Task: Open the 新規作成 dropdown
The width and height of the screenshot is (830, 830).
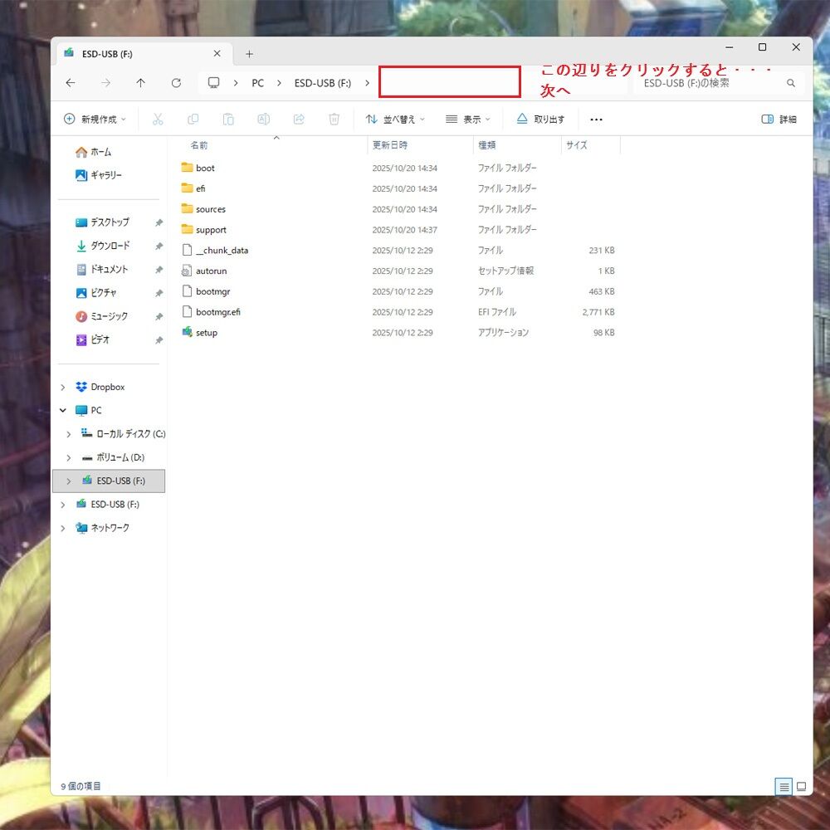Action: (x=95, y=119)
